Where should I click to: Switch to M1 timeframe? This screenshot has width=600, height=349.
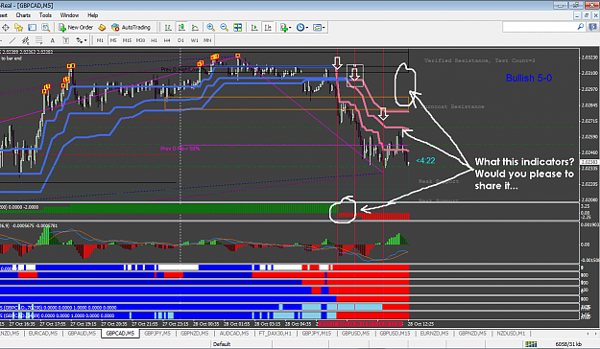tap(100, 40)
